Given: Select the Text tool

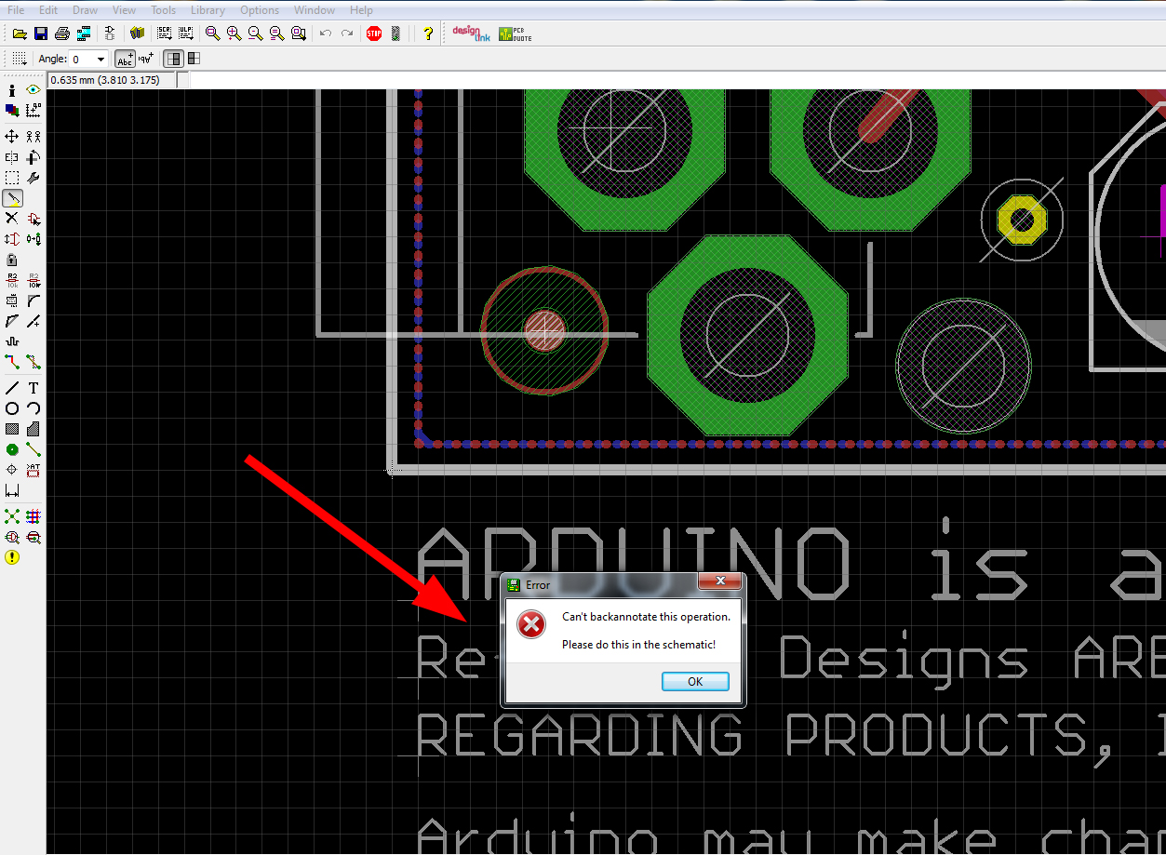Looking at the screenshot, I should point(34,388).
